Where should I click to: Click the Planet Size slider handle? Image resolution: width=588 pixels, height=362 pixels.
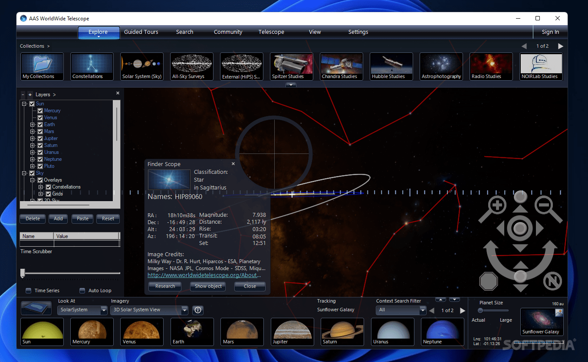click(480, 310)
